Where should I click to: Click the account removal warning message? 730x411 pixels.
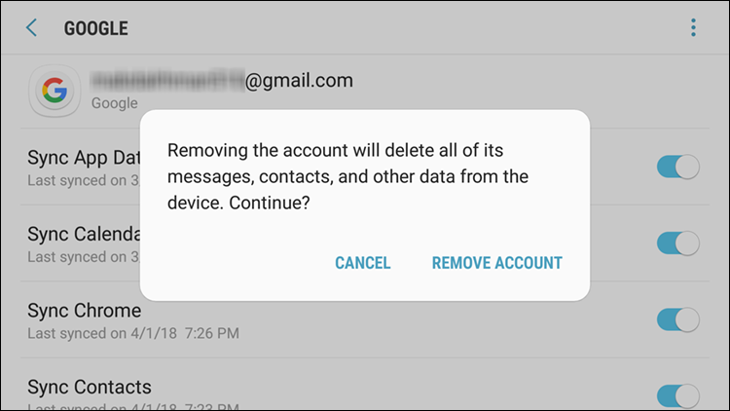347,177
